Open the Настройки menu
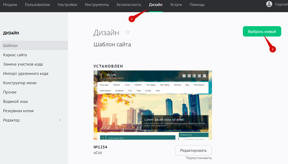Viewport: 288px width, 164px height. [x=67, y=5]
